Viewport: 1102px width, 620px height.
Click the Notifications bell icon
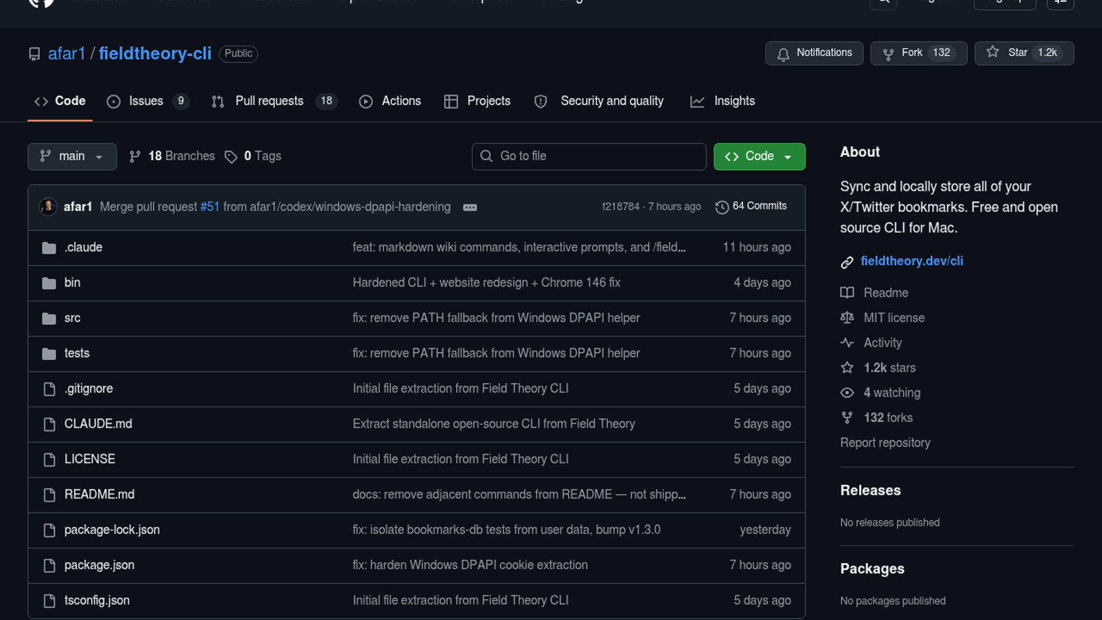point(783,53)
